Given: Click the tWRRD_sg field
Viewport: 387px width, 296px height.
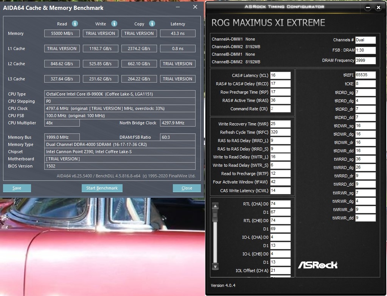Looking at the screenshot, I should point(365,159).
